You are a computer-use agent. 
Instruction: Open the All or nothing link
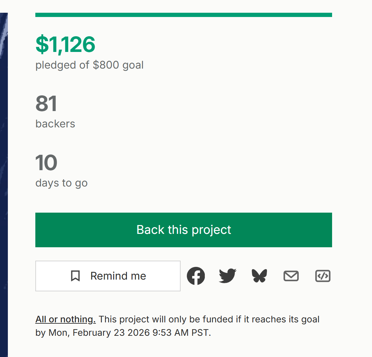65,319
